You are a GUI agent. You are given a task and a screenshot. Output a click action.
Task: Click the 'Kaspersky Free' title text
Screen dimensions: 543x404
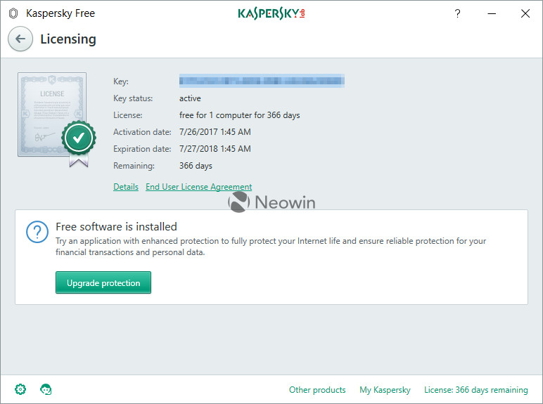tap(60, 13)
